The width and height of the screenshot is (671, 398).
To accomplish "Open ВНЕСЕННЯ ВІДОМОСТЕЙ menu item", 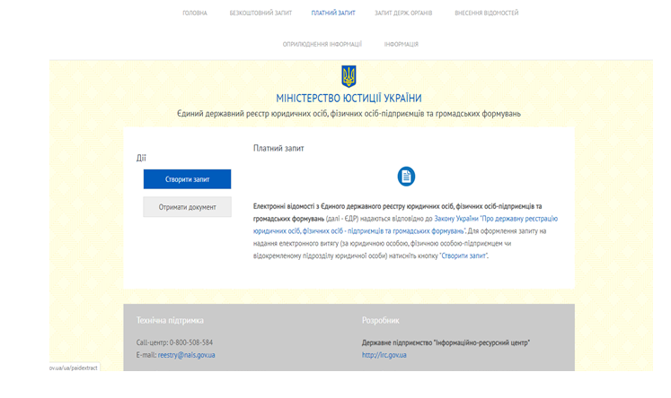I will pyautogui.click(x=487, y=13).
